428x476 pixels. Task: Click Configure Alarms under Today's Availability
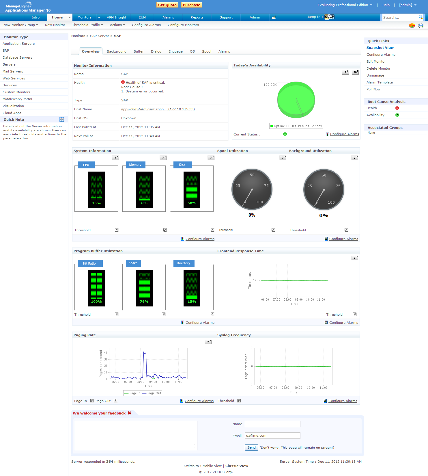(x=345, y=134)
